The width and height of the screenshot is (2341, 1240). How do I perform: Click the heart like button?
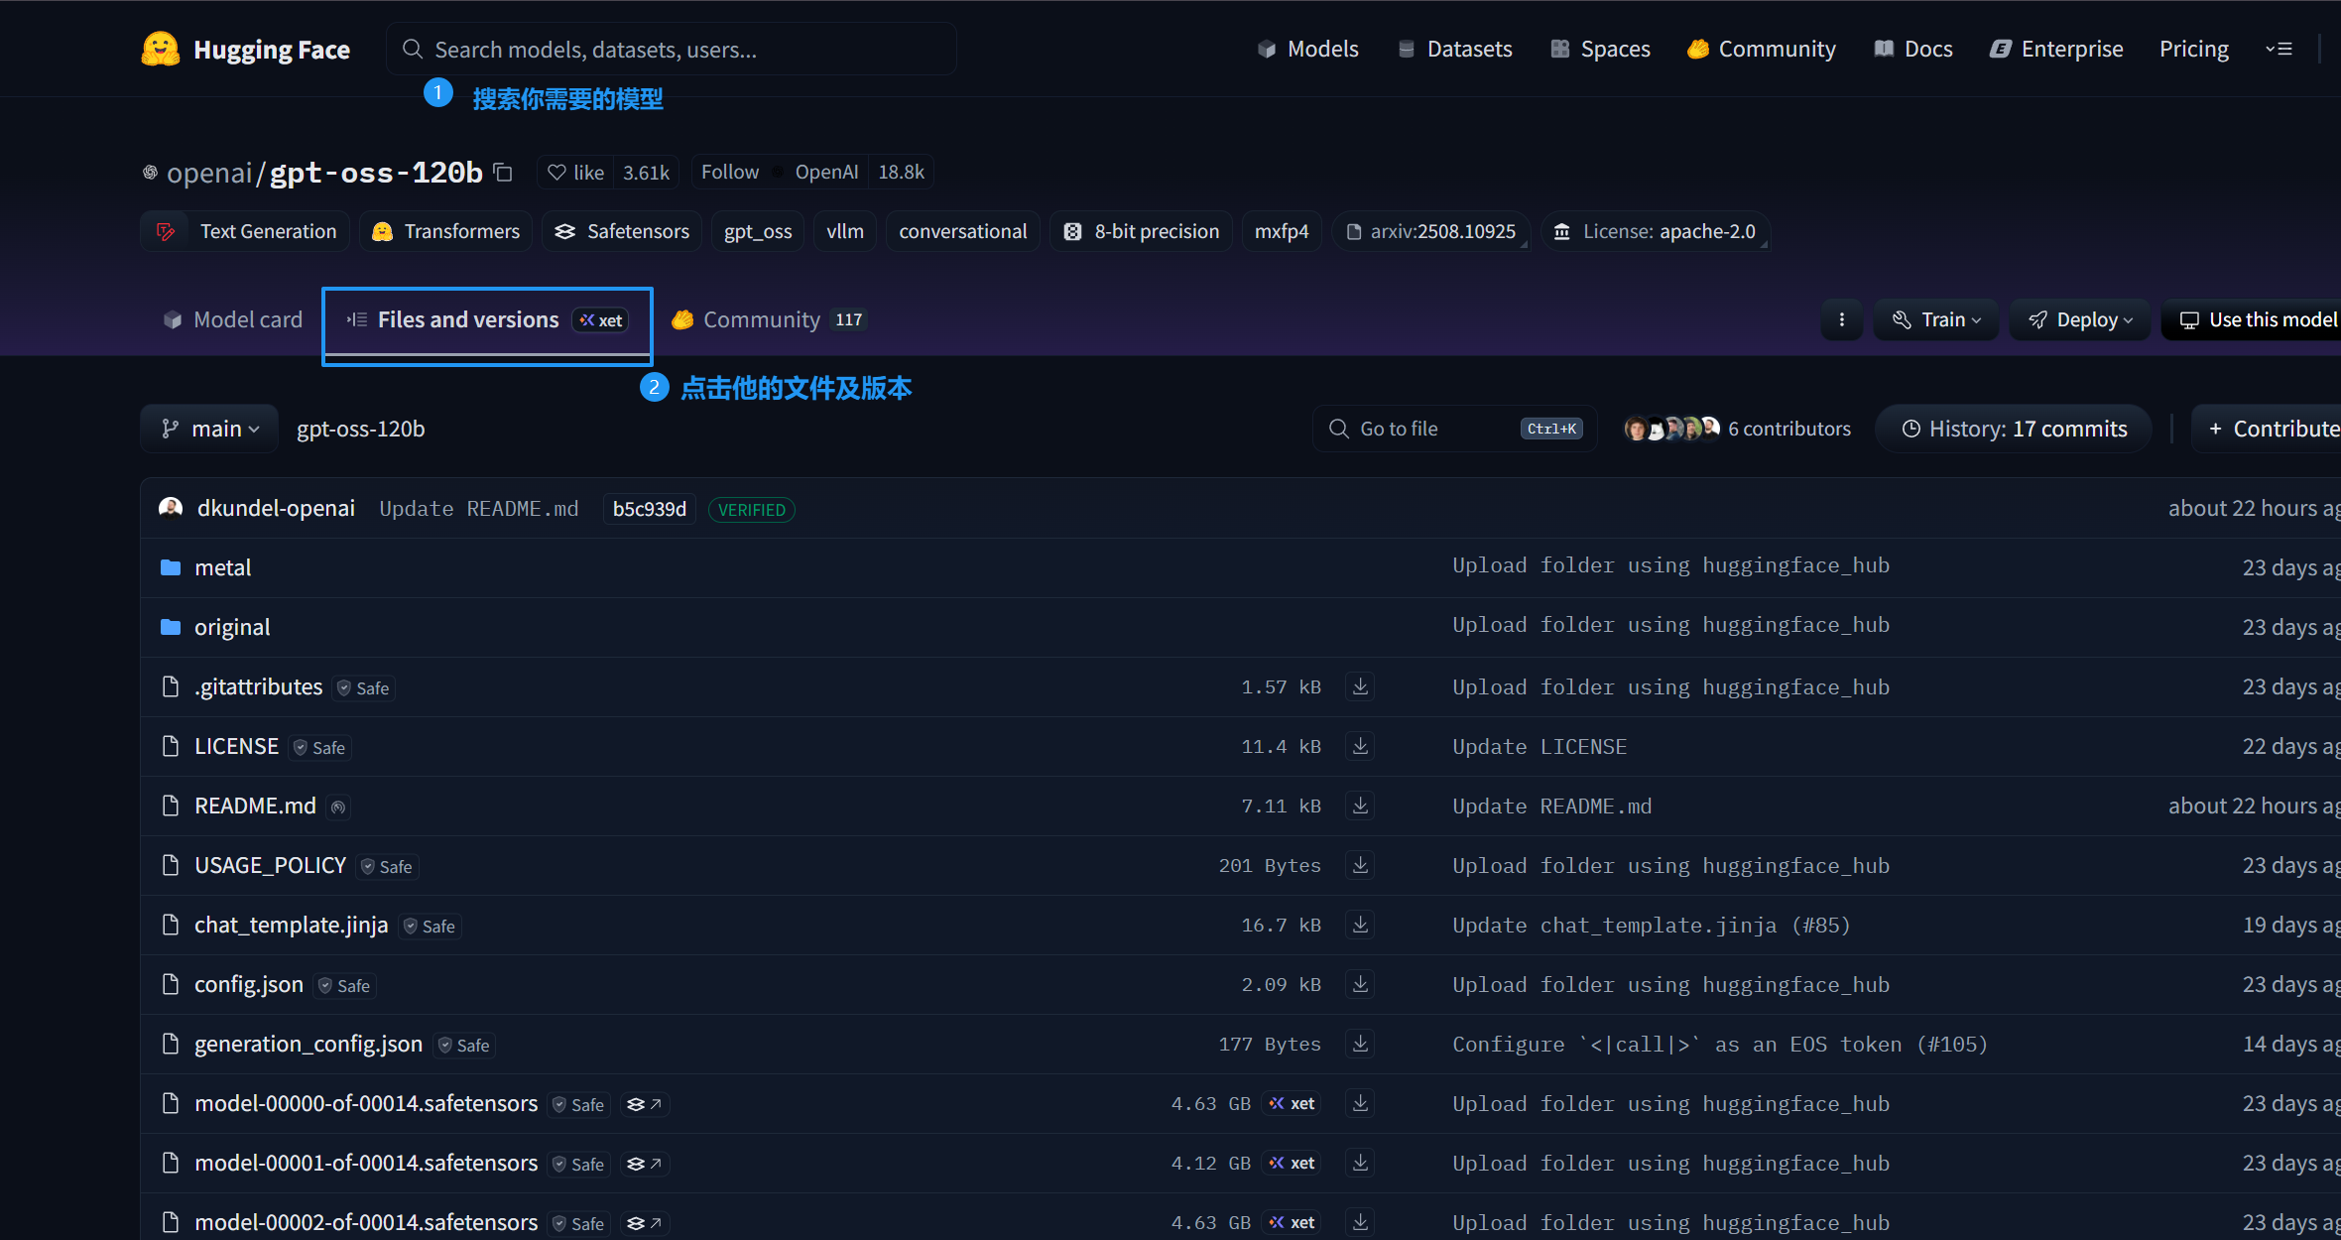pyautogui.click(x=576, y=173)
